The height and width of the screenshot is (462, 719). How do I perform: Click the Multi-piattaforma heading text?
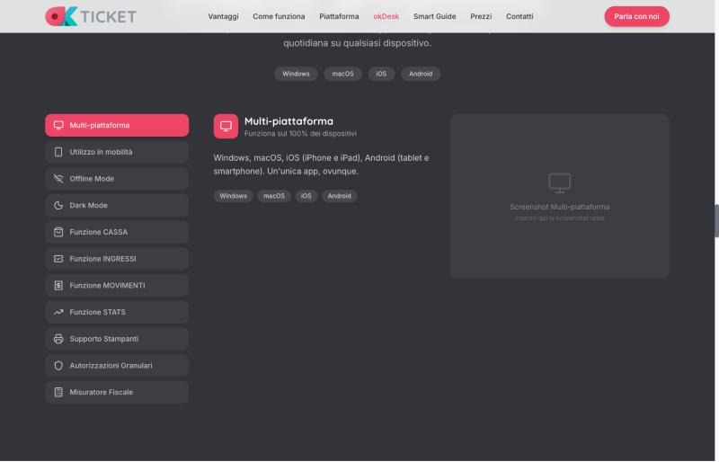[288, 121]
